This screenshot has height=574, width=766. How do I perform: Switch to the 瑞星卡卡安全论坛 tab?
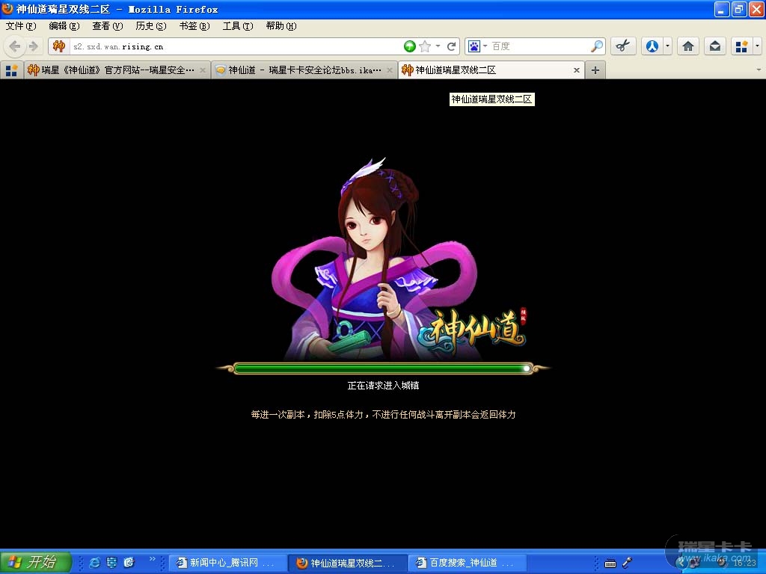click(305, 70)
